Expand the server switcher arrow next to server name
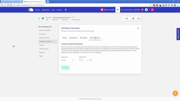Screen dimensions: 180x101 click(72, 17)
